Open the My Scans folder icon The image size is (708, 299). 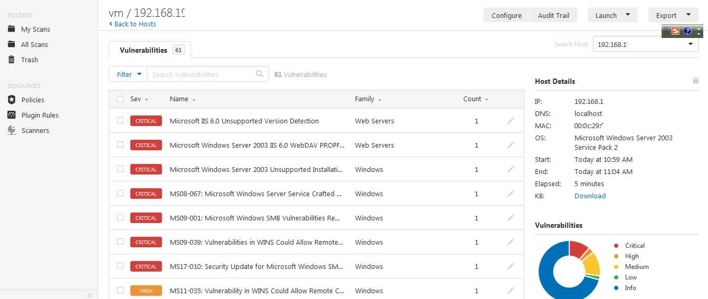click(11, 29)
